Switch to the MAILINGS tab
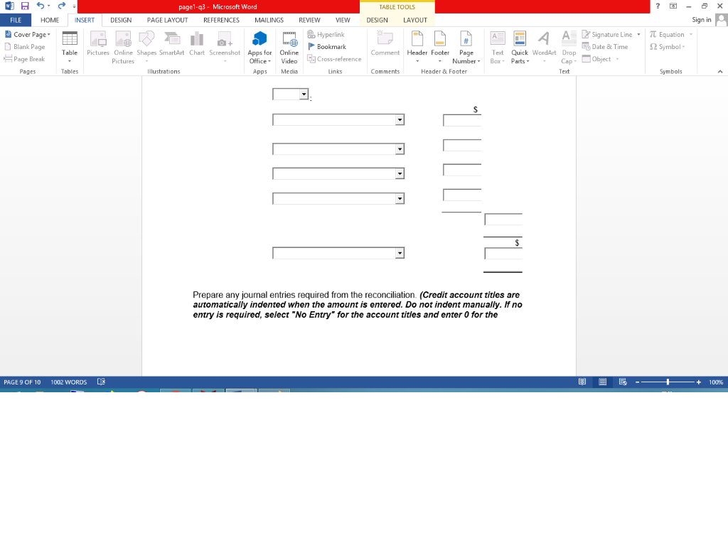728x550 pixels. [269, 20]
